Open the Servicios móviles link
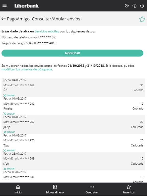Image resolution: width=147 pixels, height=196 pixels. pos(47,31)
